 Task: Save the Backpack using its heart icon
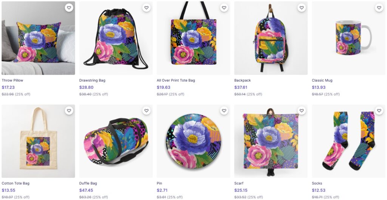[x=302, y=8]
